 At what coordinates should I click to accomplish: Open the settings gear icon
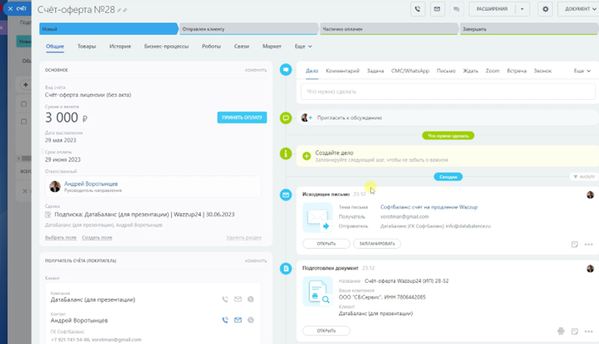tap(545, 8)
